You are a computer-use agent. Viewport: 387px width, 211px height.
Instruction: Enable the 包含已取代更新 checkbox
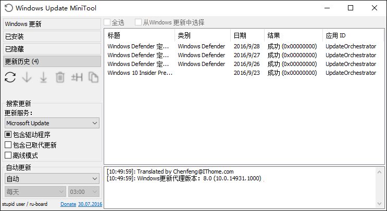[8, 145]
